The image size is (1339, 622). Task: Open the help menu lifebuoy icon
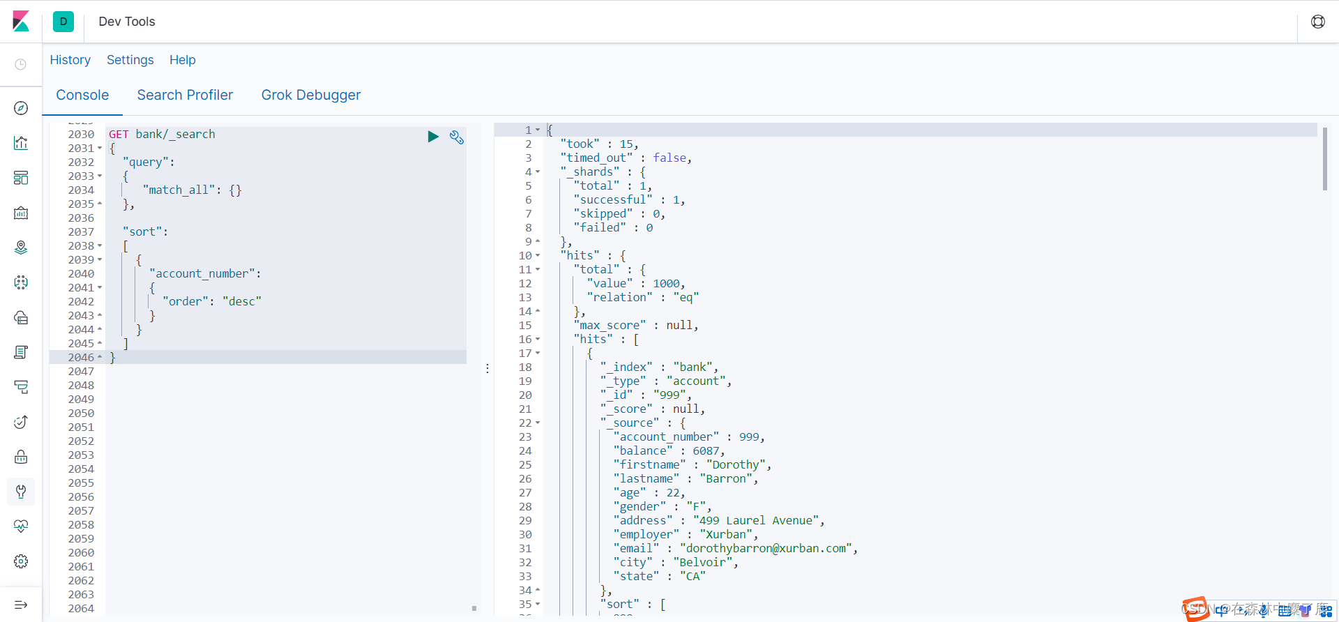tap(1318, 22)
